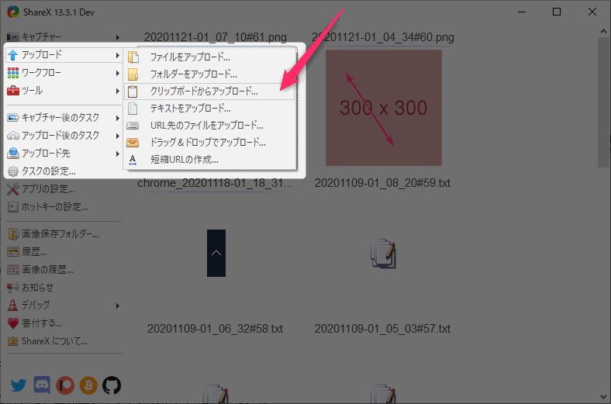Click the キャプチャー camera icon

tap(13, 37)
